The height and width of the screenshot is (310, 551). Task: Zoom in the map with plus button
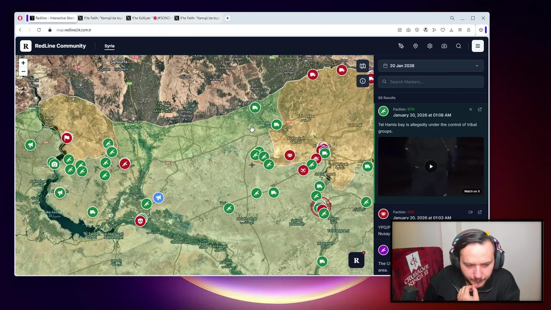[23, 63]
